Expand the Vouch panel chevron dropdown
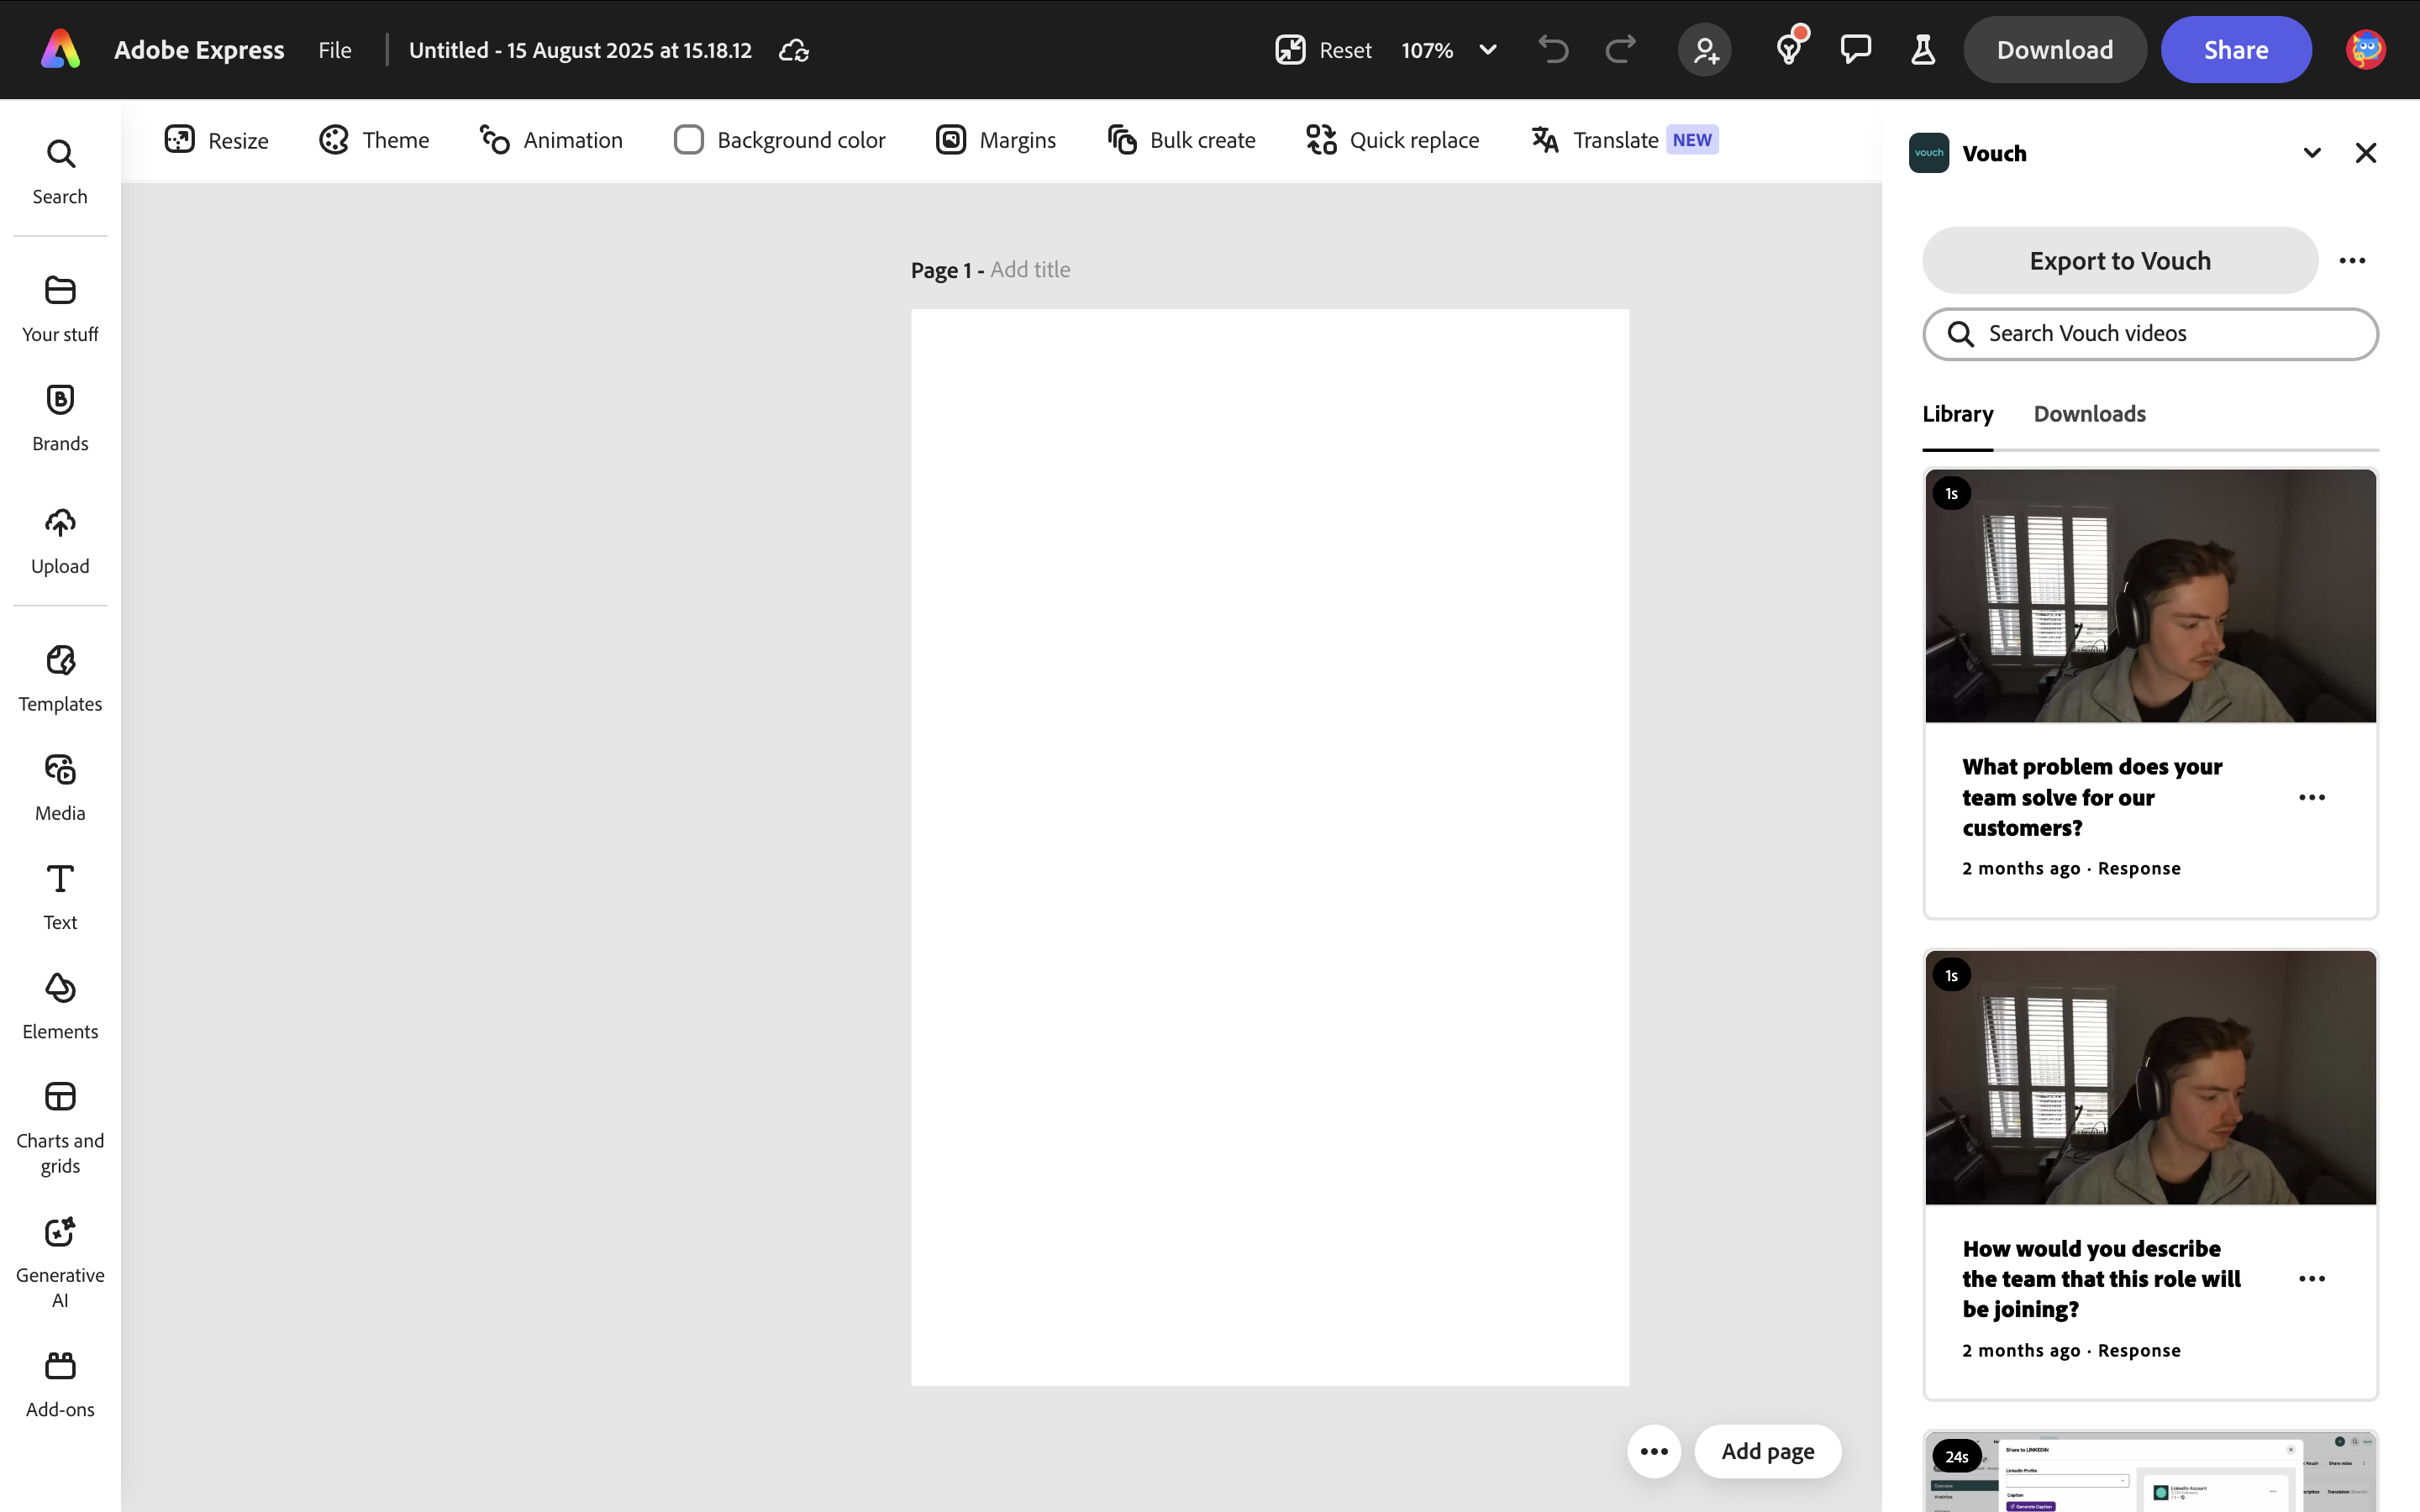Image resolution: width=2420 pixels, height=1512 pixels. click(2312, 153)
